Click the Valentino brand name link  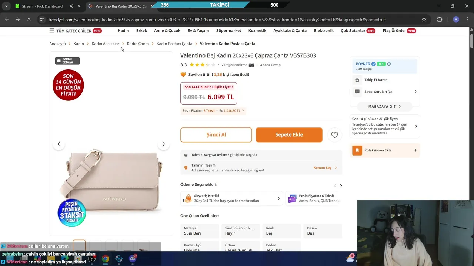coord(193,55)
